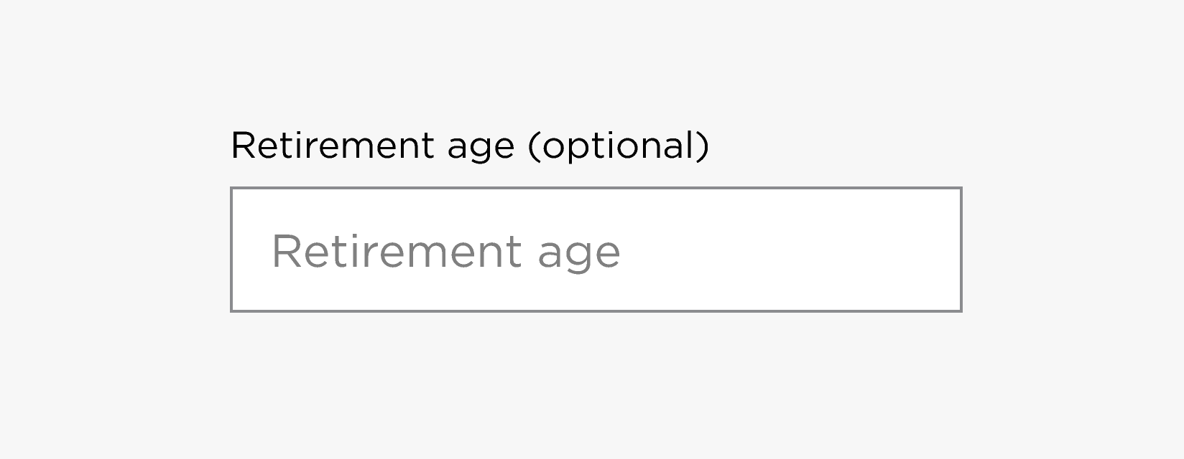
Task: Click the Retirement age input field
Action: [596, 250]
